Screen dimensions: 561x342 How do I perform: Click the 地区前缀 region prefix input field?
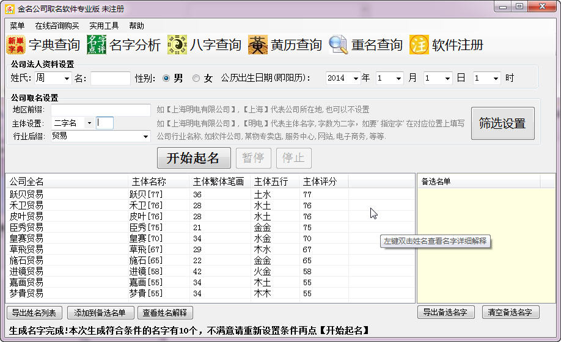(x=100, y=110)
